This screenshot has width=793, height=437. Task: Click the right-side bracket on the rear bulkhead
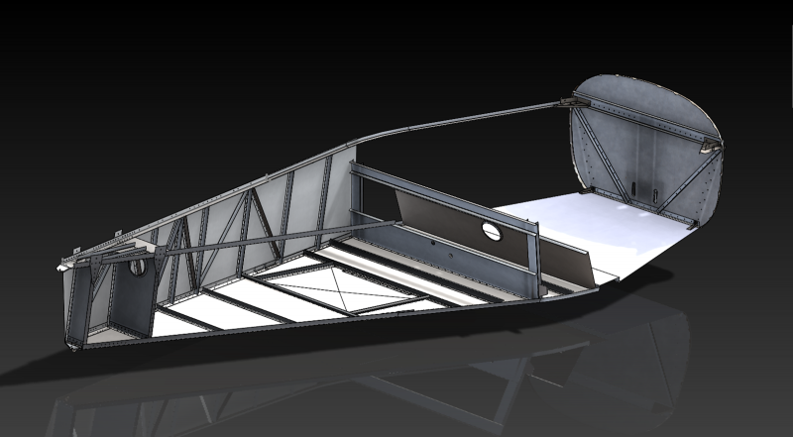706,146
